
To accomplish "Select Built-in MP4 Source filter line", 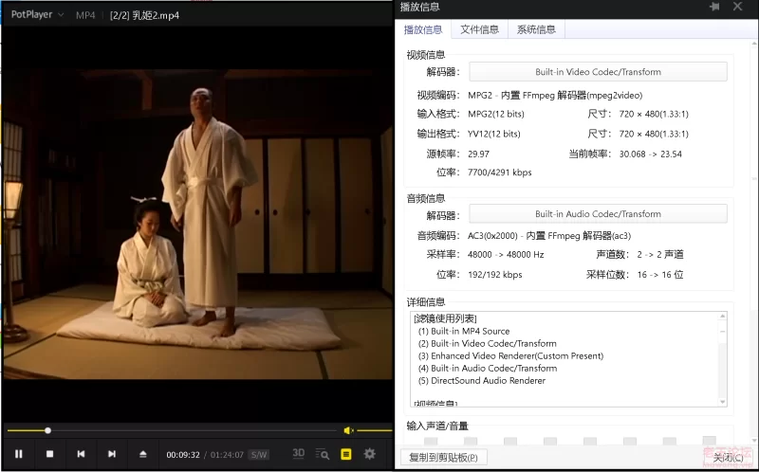I will click(x=464, y=332).
